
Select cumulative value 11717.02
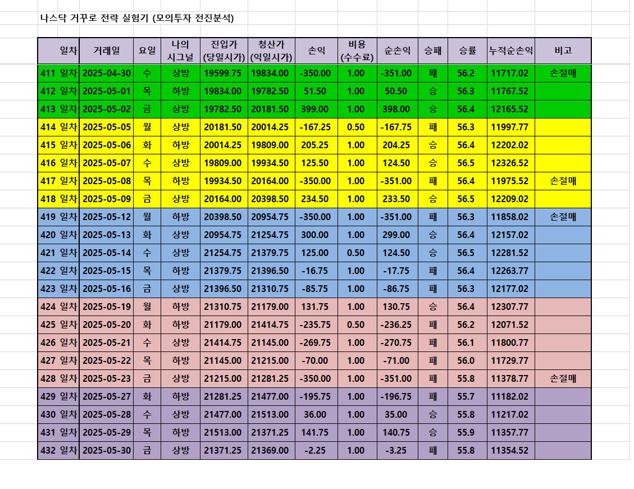510,73
